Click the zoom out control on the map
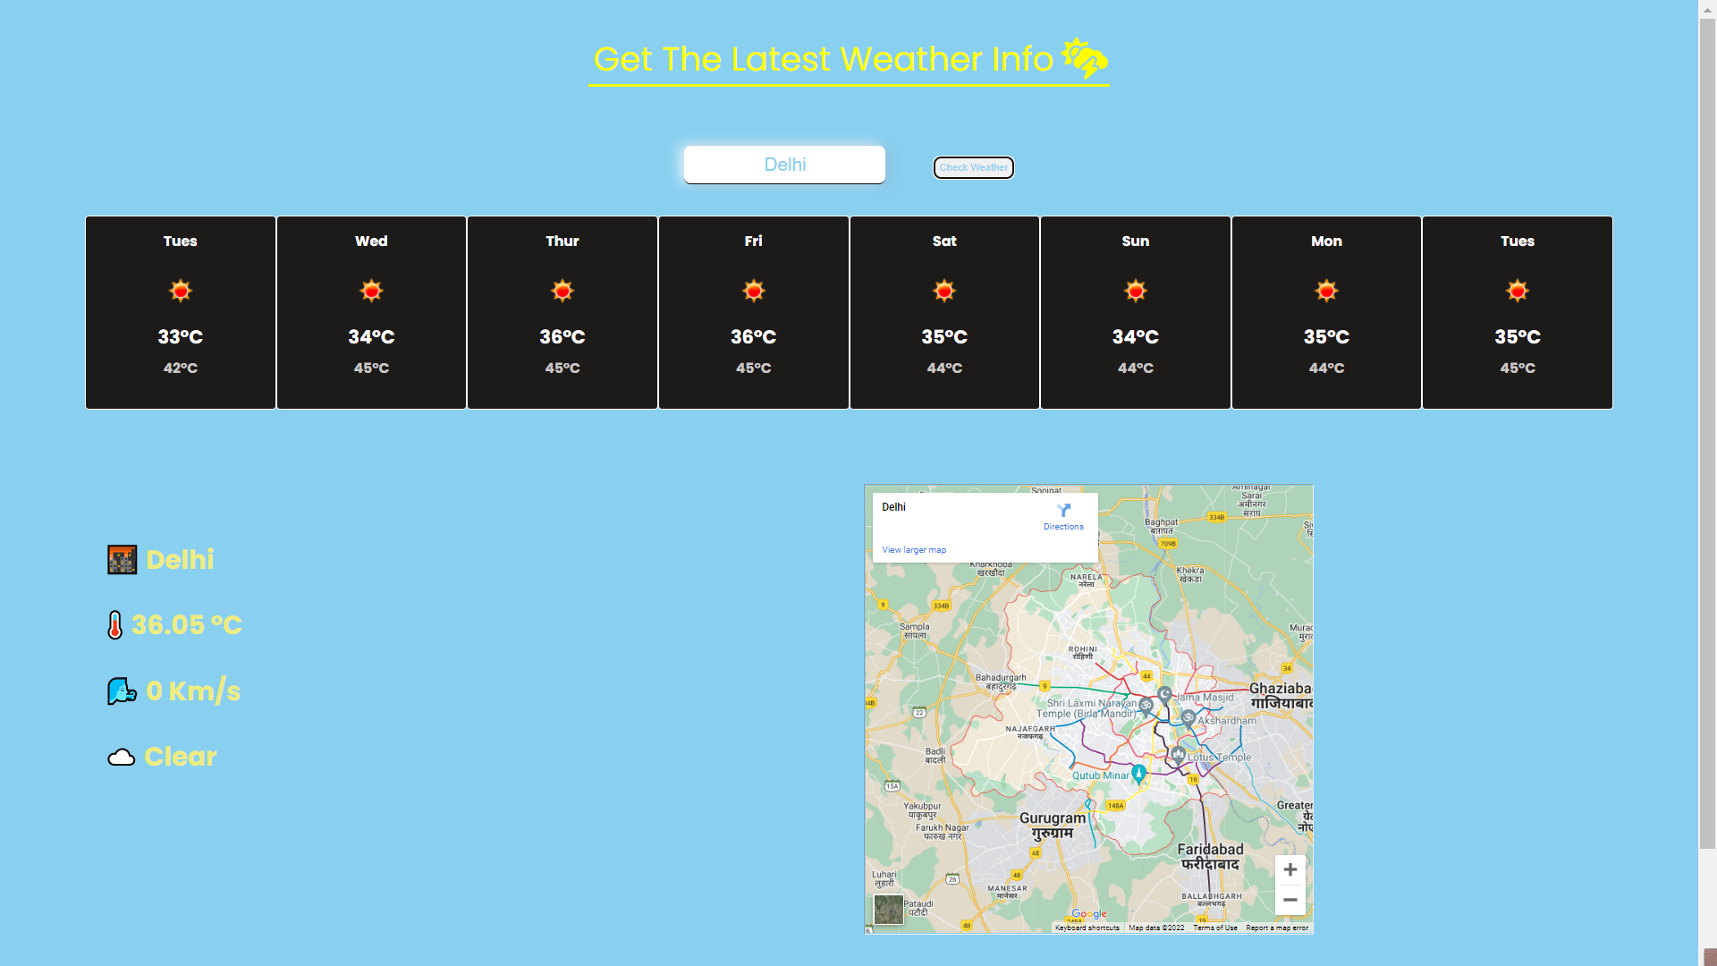1717x966 pixels. 1290,899
